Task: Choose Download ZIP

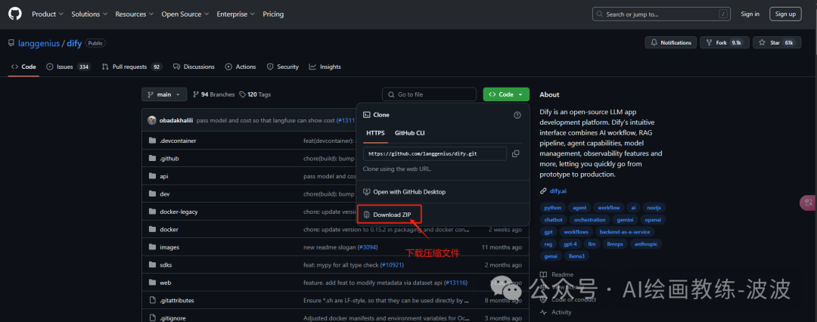Action: (x=389, y=215)
